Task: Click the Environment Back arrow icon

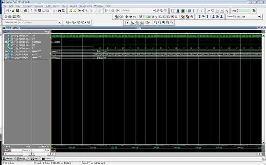Action: tap(131, 17)
